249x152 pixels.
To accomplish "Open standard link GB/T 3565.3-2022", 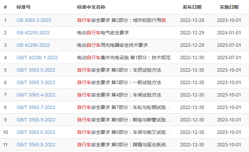I will pos(36,82).
